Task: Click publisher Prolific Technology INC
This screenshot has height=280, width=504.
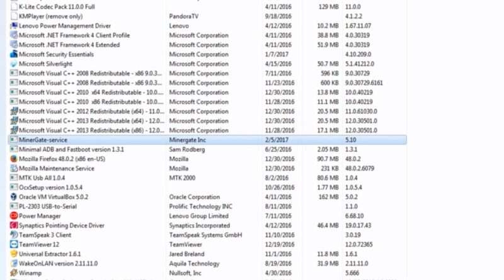Action: [200, 206]
